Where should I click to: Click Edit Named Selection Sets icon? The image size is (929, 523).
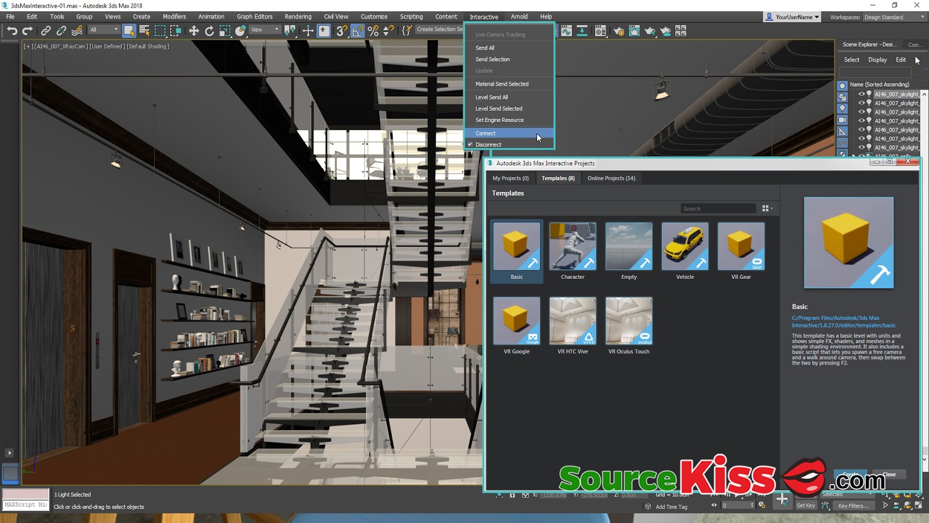click(x=407, y=30)
